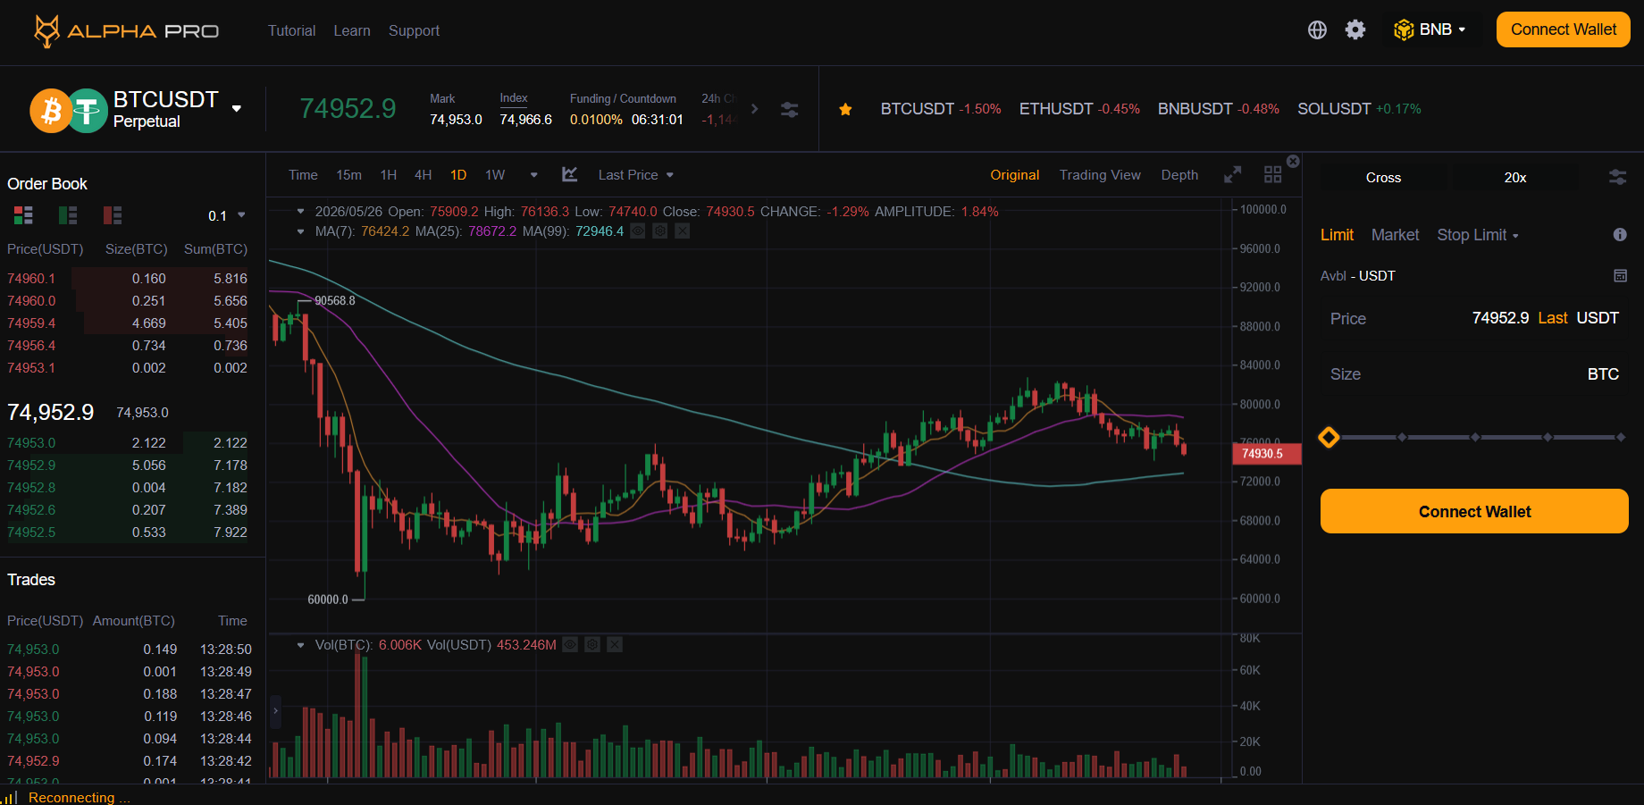1644x805 pixels.
Task: Collapse the MA indicator legend row
Action: (301, 231)
